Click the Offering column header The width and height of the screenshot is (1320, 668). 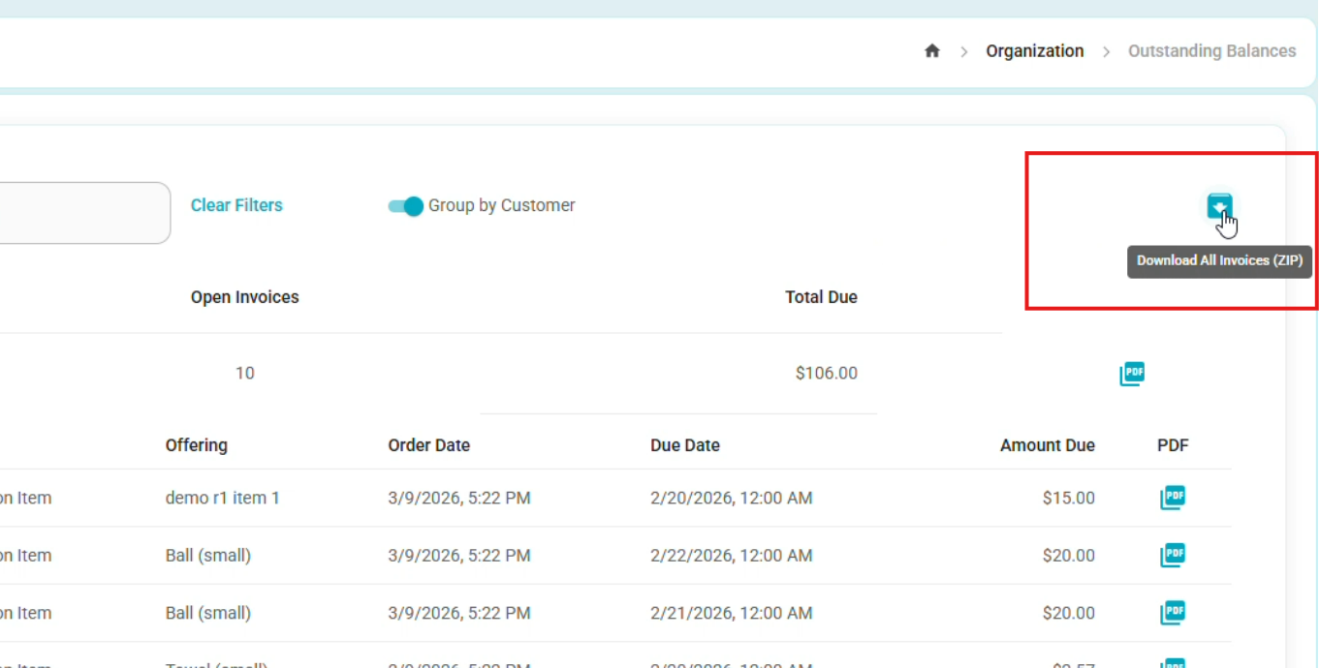point(196,445)
